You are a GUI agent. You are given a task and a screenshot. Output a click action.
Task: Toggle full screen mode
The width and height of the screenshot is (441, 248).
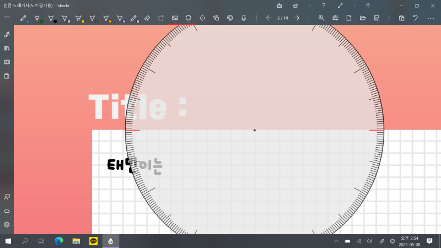coord(340,6)
